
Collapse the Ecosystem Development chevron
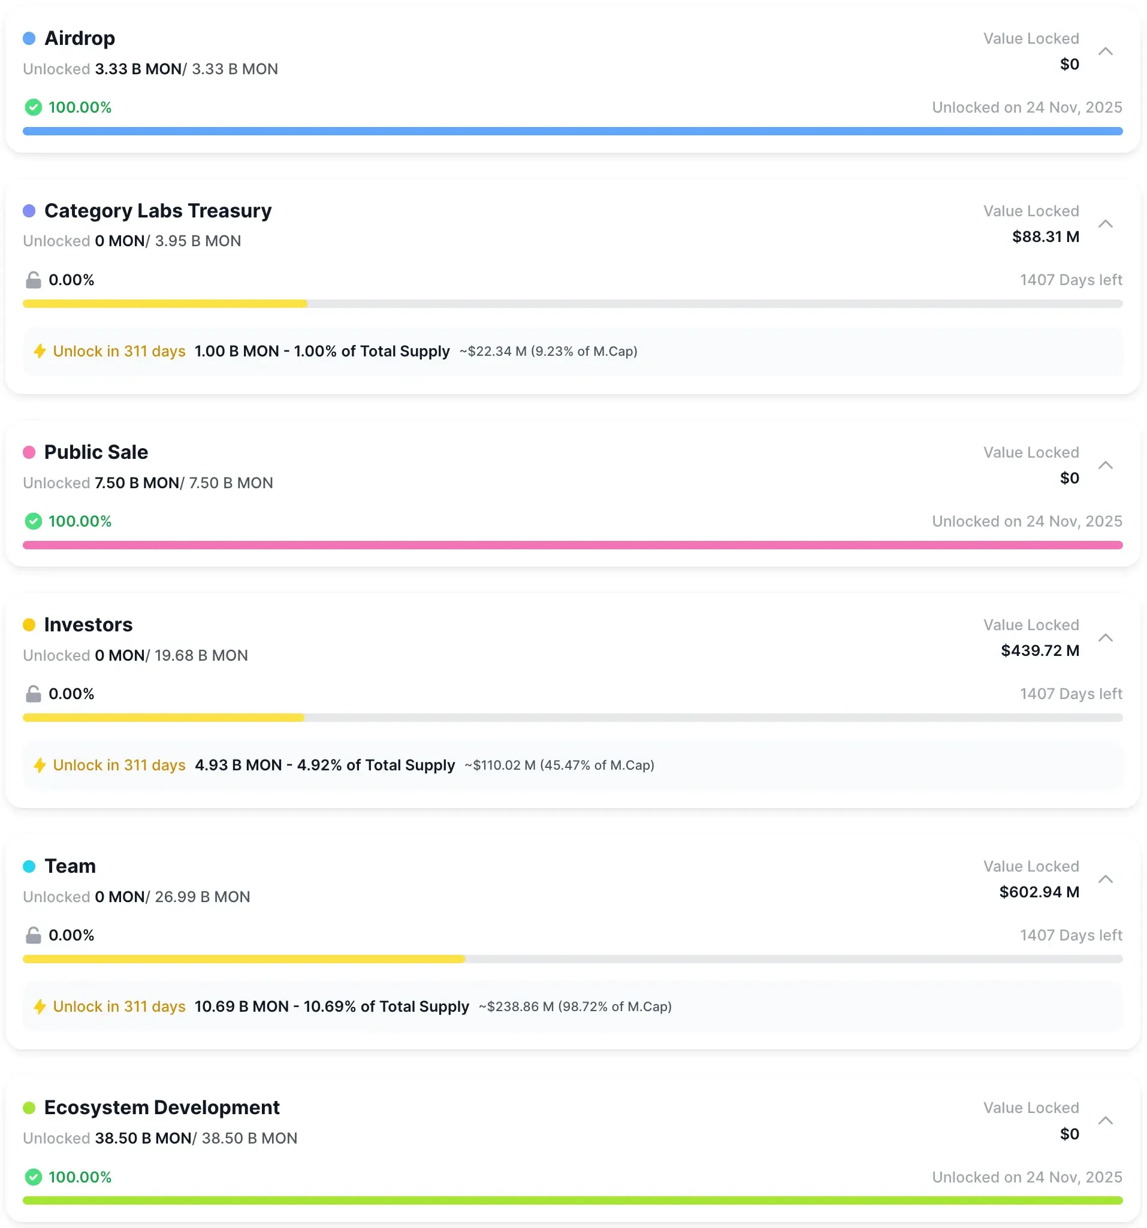coord(1105,1121)
